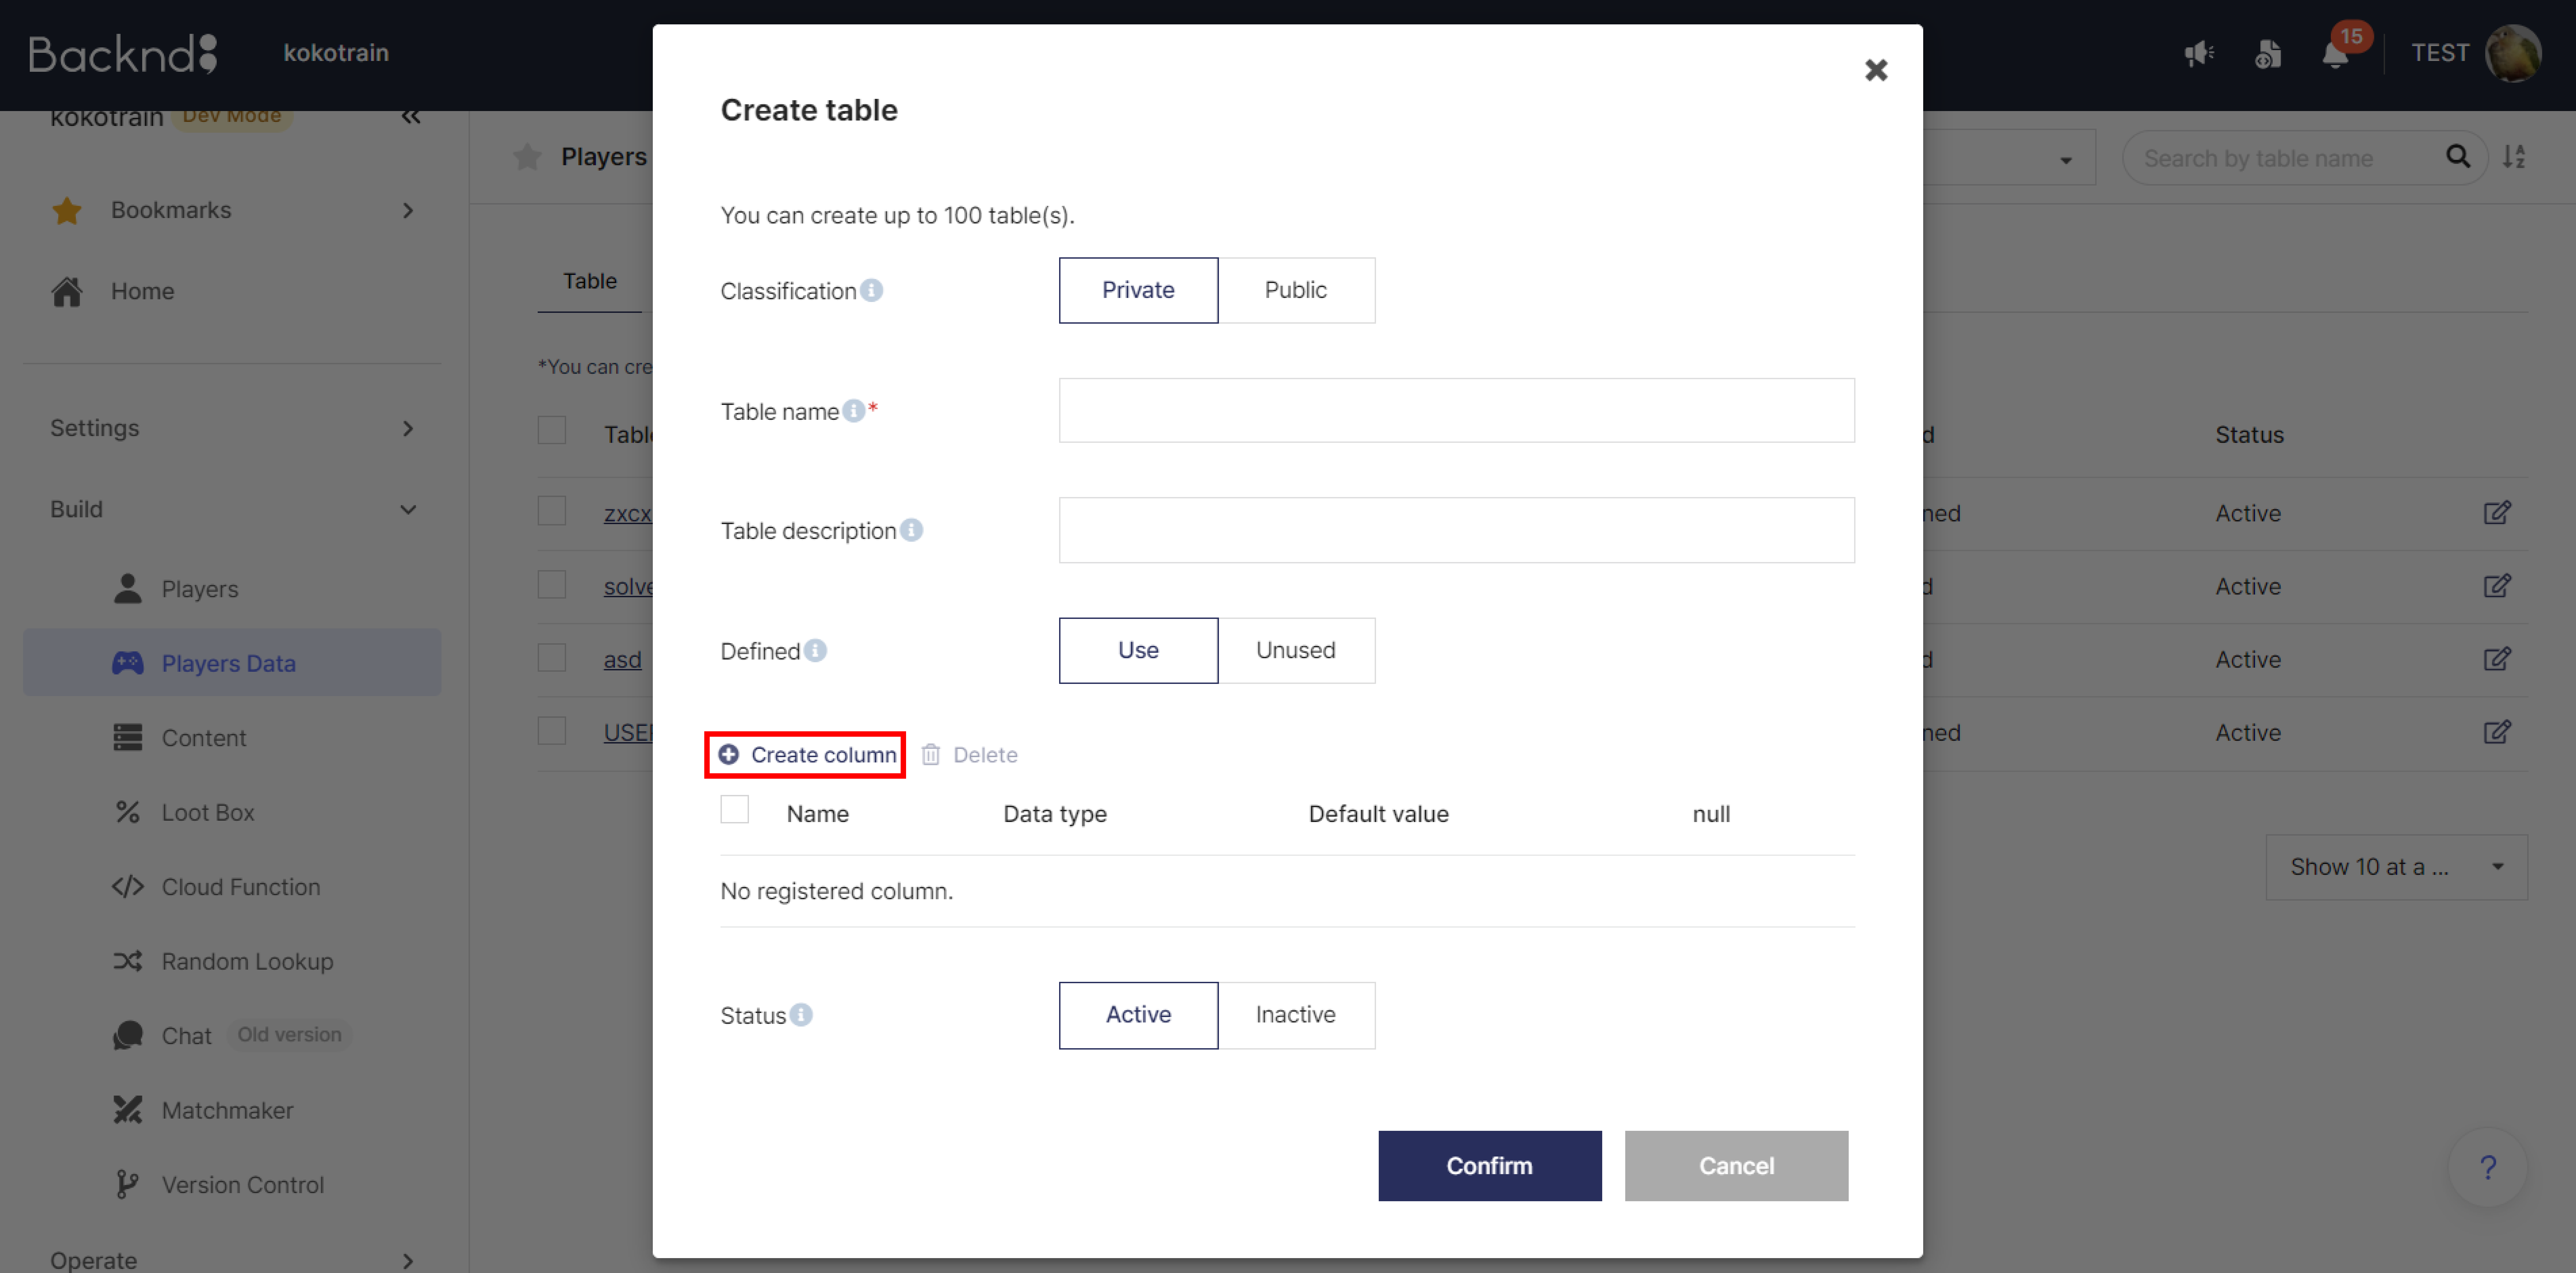Image resolution: width=2576 pixels, height=1273 pixels.
Task: Check the select-all columns checkbox
Action: click(735, 809)
